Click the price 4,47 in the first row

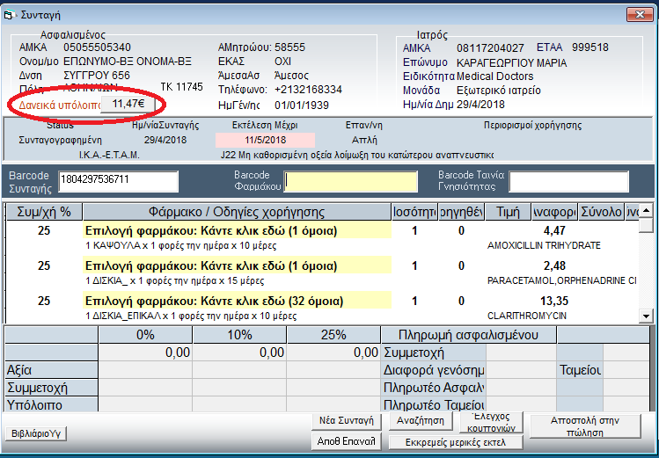[x=554, y=230]
